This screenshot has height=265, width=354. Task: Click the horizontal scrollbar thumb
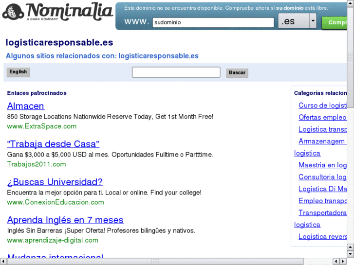(155, 261)
